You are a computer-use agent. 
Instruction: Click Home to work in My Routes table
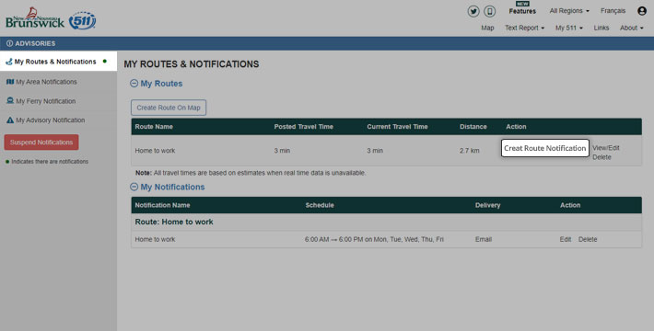pos(155,151)
